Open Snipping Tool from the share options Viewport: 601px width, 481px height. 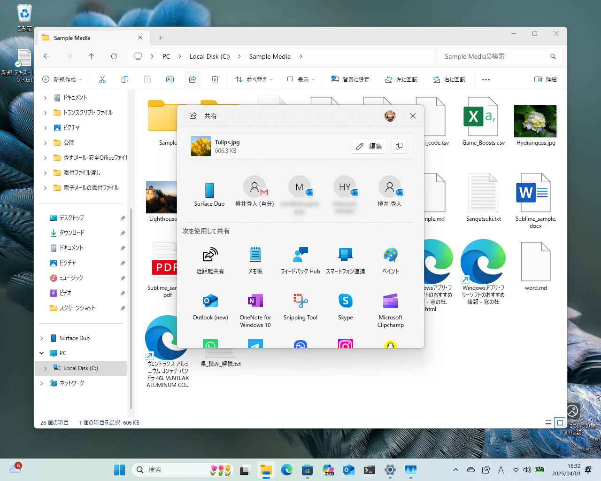point(300,308)
